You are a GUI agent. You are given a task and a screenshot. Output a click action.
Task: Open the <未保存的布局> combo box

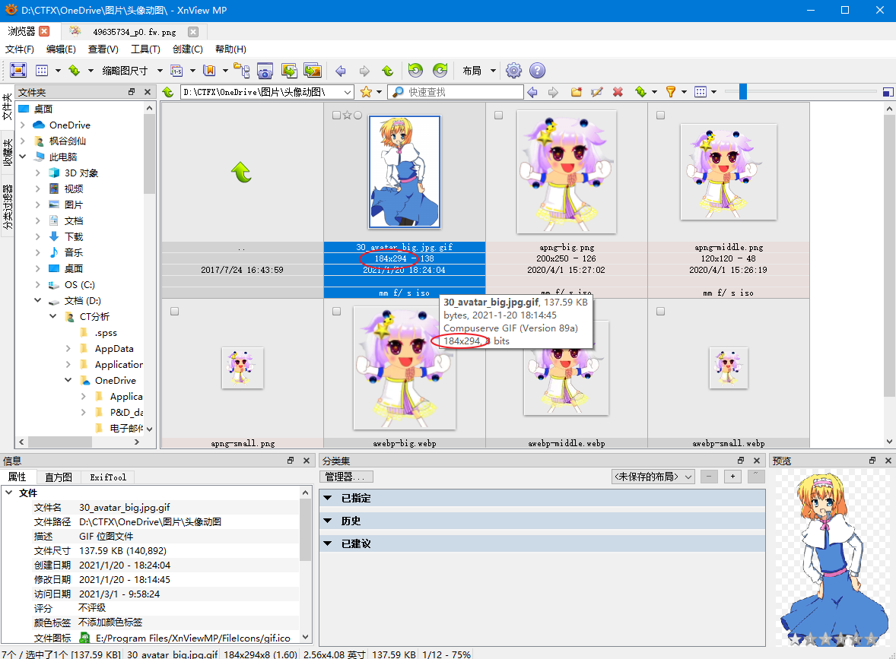(x=653, y=477)
